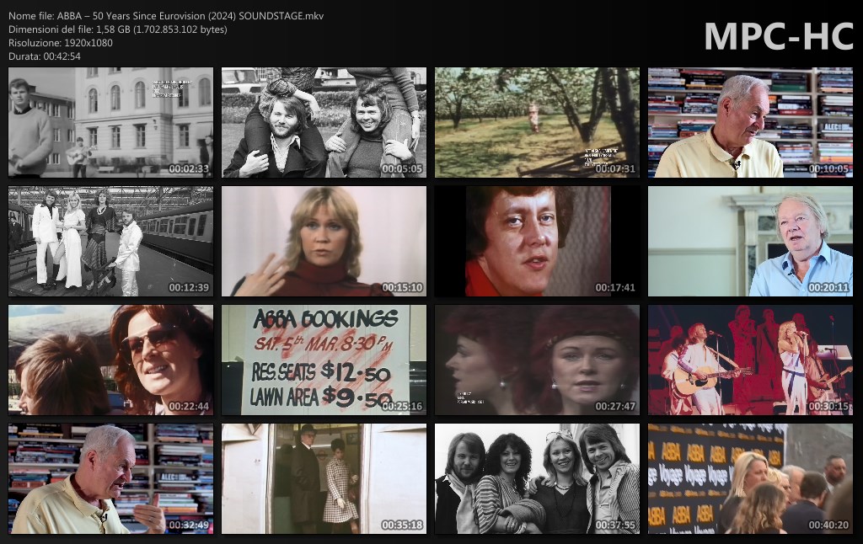Click the MPC-HC logo
The image size is (863, 544).
[778, 35]
